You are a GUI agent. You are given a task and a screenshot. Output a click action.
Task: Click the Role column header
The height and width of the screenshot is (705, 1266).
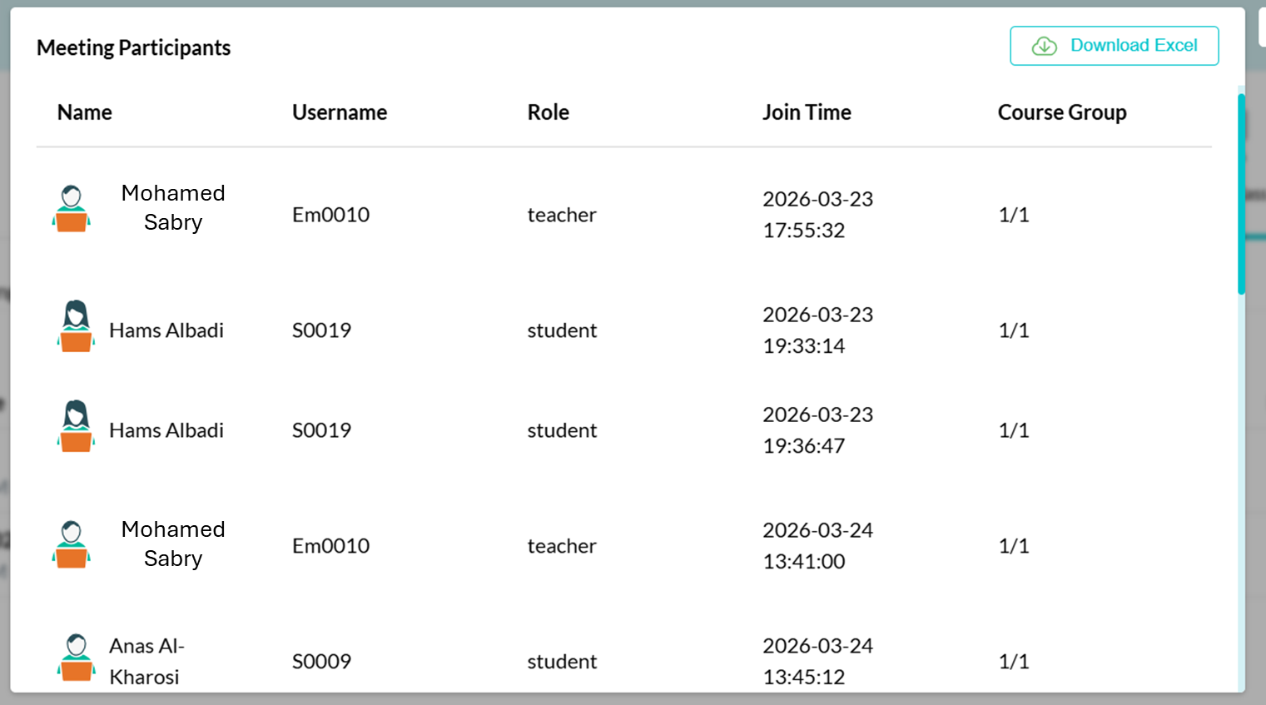pos(549,112)
